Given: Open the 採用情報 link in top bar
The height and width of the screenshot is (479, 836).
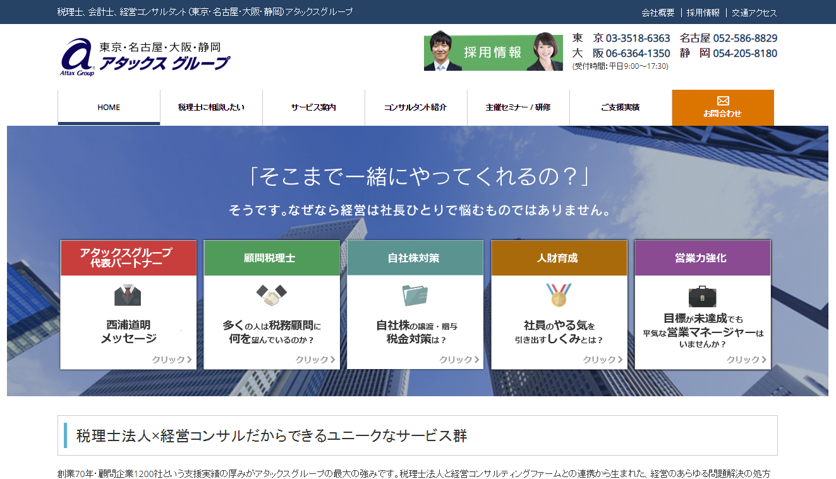Looking at the screenshot, I should pos(703,13).
